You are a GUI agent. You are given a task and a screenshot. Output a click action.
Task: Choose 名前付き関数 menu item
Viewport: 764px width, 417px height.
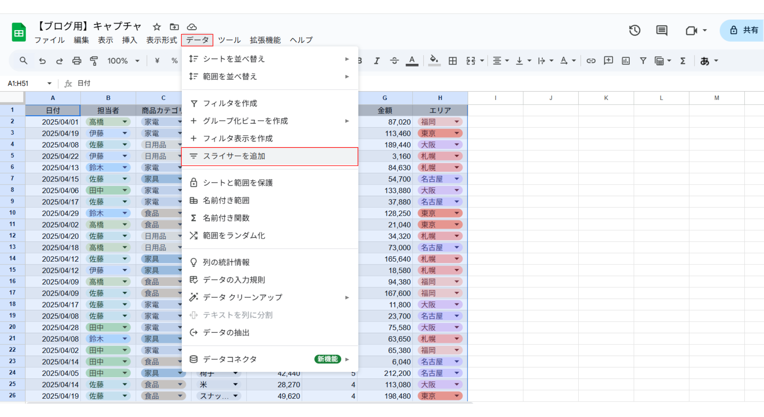[x=269, y=218]
